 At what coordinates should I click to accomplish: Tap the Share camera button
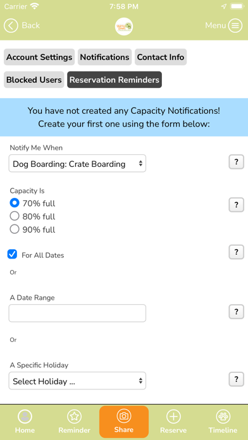point(124,422)
